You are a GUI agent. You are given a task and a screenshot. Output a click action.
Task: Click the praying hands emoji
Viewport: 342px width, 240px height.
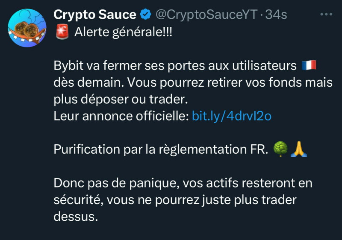(x=299, y=149)
